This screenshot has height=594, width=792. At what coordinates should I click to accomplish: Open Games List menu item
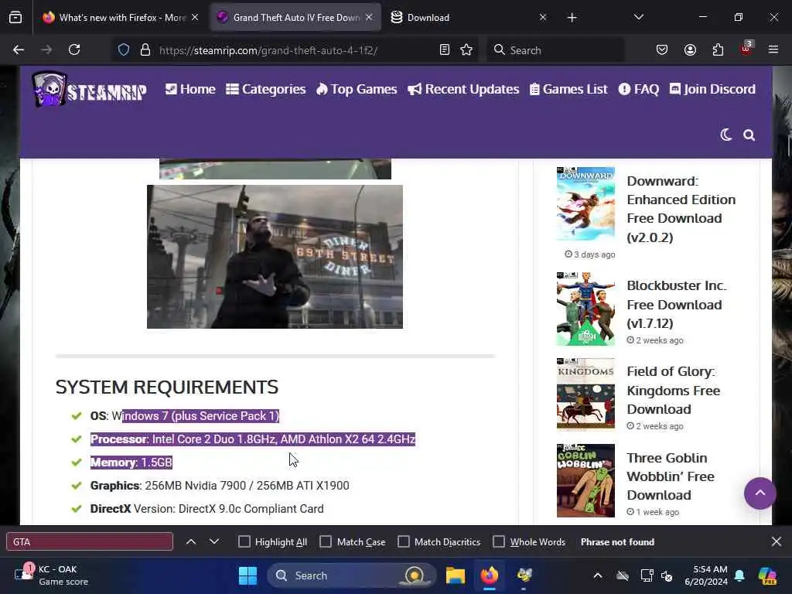(x=568, y=90)
